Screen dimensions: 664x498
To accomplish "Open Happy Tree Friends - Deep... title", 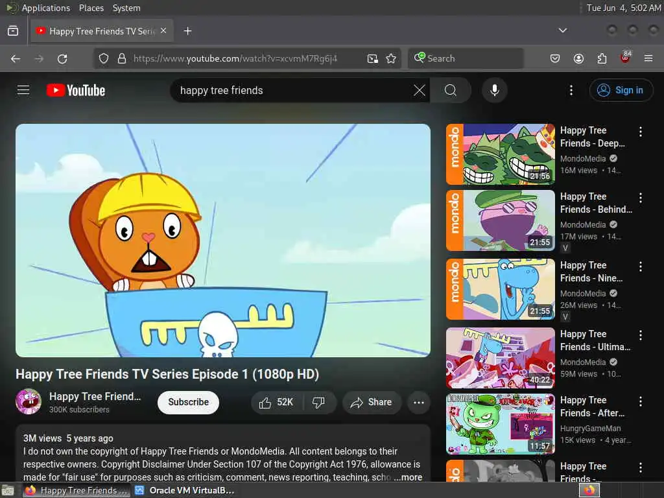I will click(593, 137).
